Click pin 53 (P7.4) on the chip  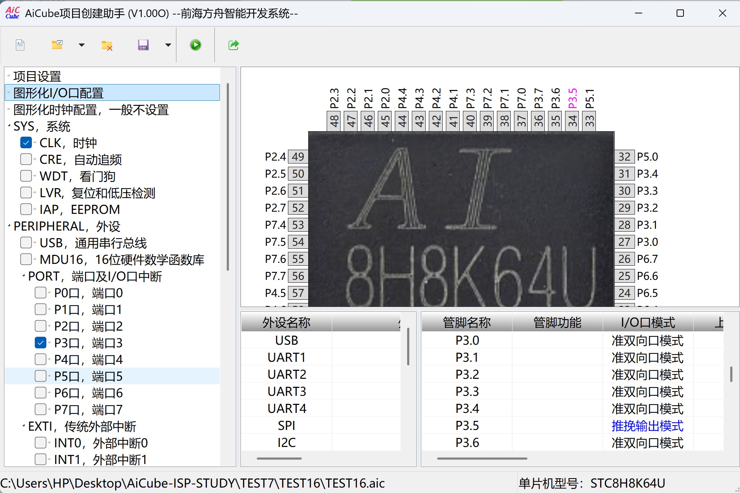click(298, 225)
